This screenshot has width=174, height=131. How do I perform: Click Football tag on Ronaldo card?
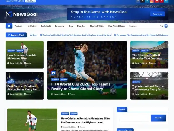point(20,51)
